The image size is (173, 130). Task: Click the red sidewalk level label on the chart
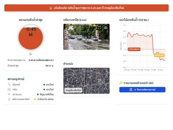point(134,49)
